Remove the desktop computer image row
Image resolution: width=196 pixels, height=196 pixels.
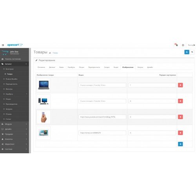click(180, 101)
